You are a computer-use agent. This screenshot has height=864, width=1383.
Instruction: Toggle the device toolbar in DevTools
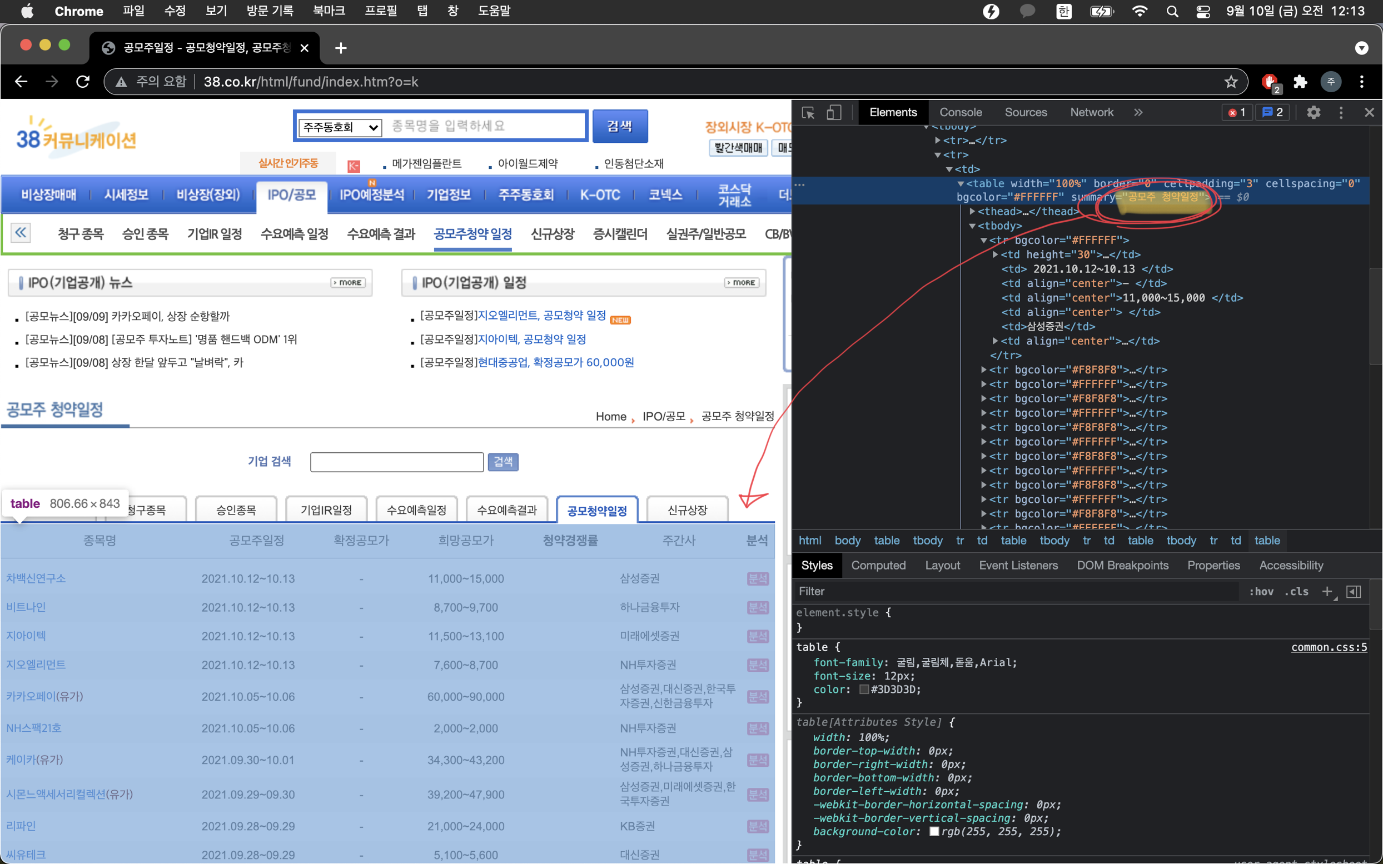click(834, 113)
